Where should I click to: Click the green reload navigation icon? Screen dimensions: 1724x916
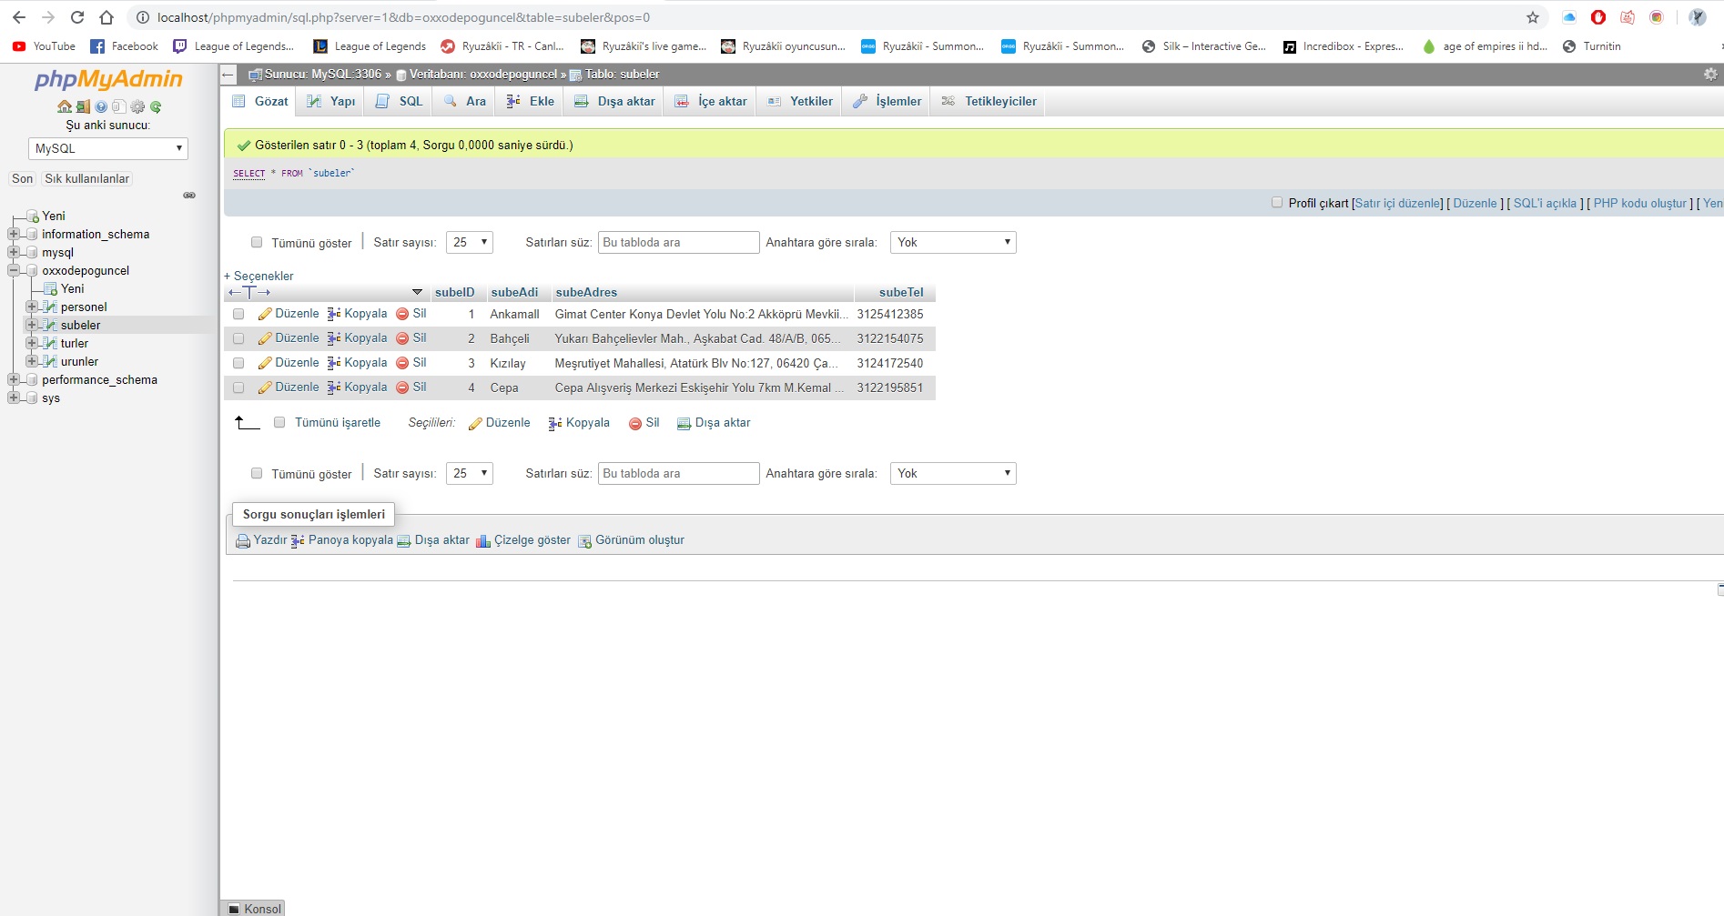(156, 106)
